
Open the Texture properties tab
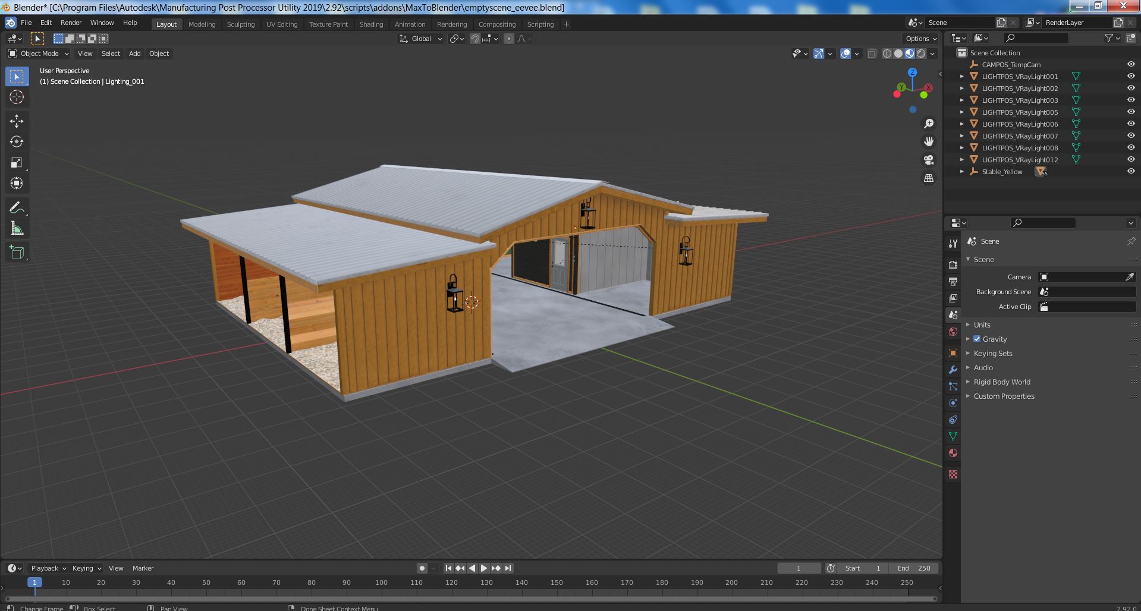[x=953, y=474]
